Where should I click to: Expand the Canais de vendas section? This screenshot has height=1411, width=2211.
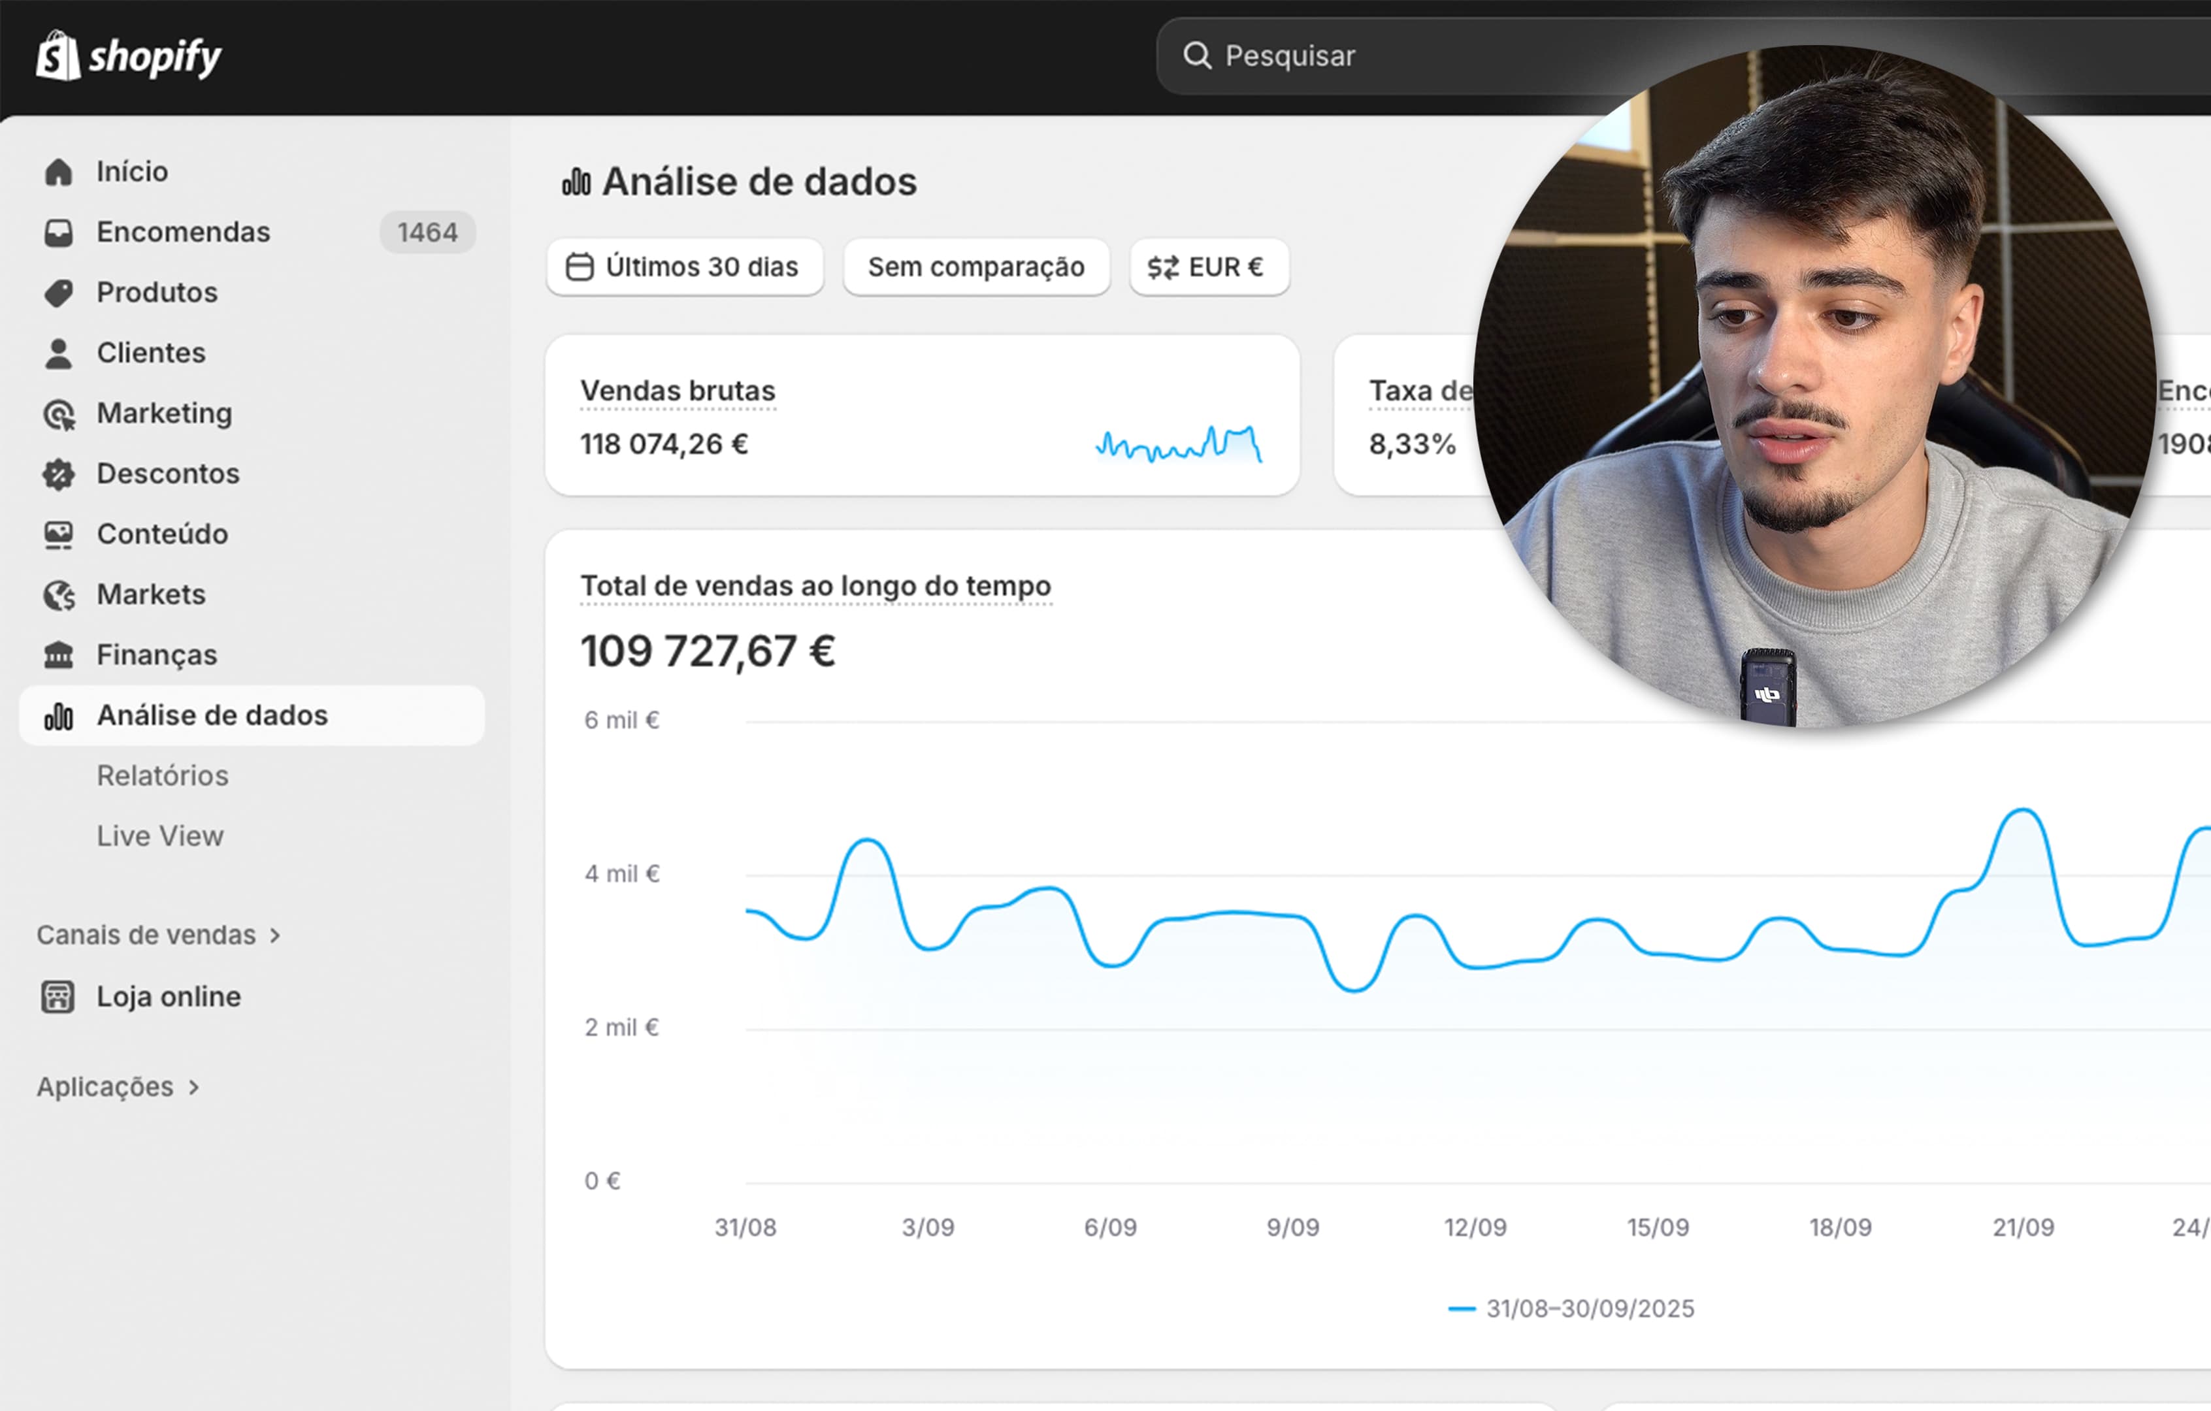(158, 935)
